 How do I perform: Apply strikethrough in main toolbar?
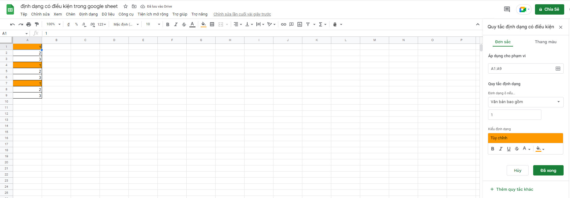pyautogui.click(x=184, y=24)
